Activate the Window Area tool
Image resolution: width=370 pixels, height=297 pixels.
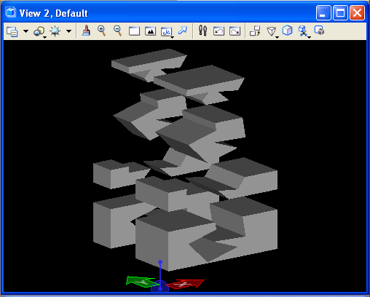point(134,31)
